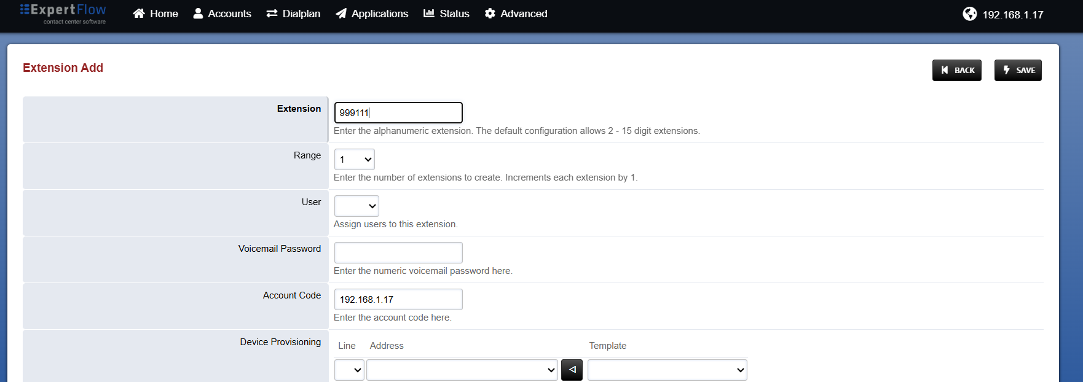The width and height of the screenshot is (1083, 382).
Task: Click the Advanced gear icon
Action: pos(490,14)
